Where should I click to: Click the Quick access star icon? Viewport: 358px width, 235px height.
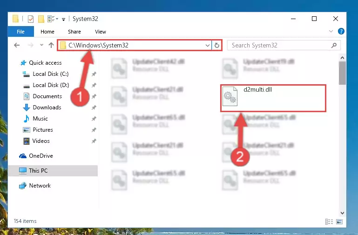point(23,63)
